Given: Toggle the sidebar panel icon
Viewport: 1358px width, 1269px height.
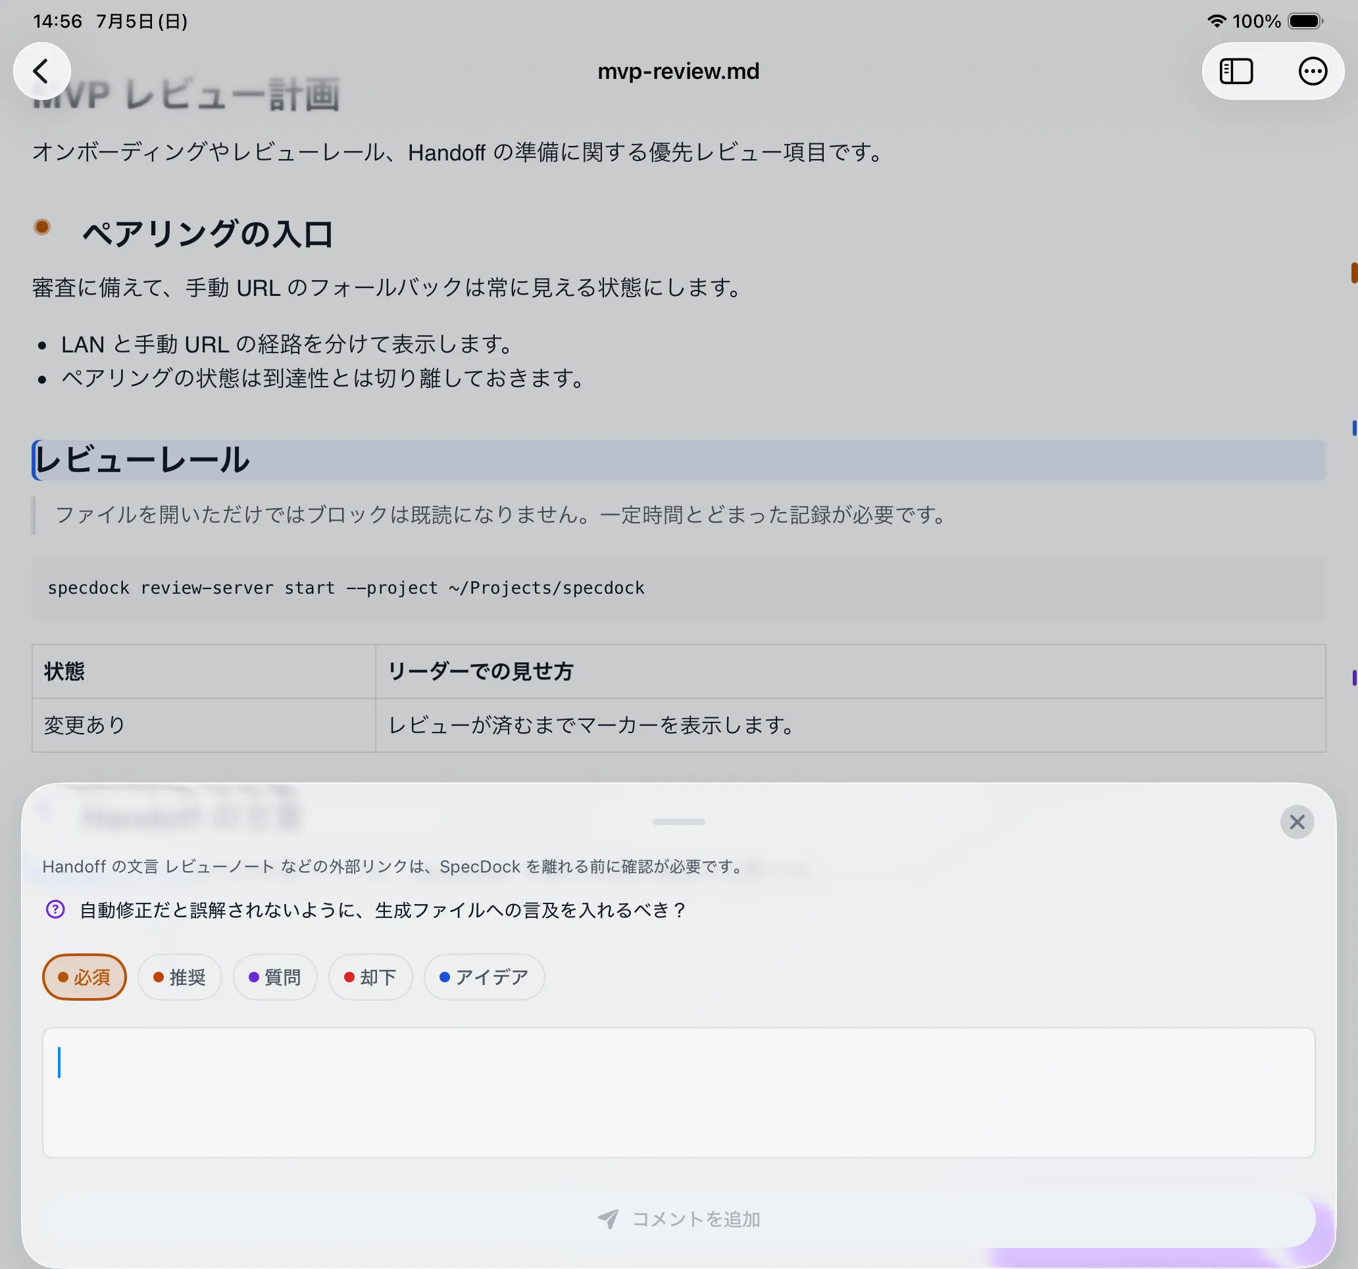Looking at the screenshot, I should (x=1236, y=71).
